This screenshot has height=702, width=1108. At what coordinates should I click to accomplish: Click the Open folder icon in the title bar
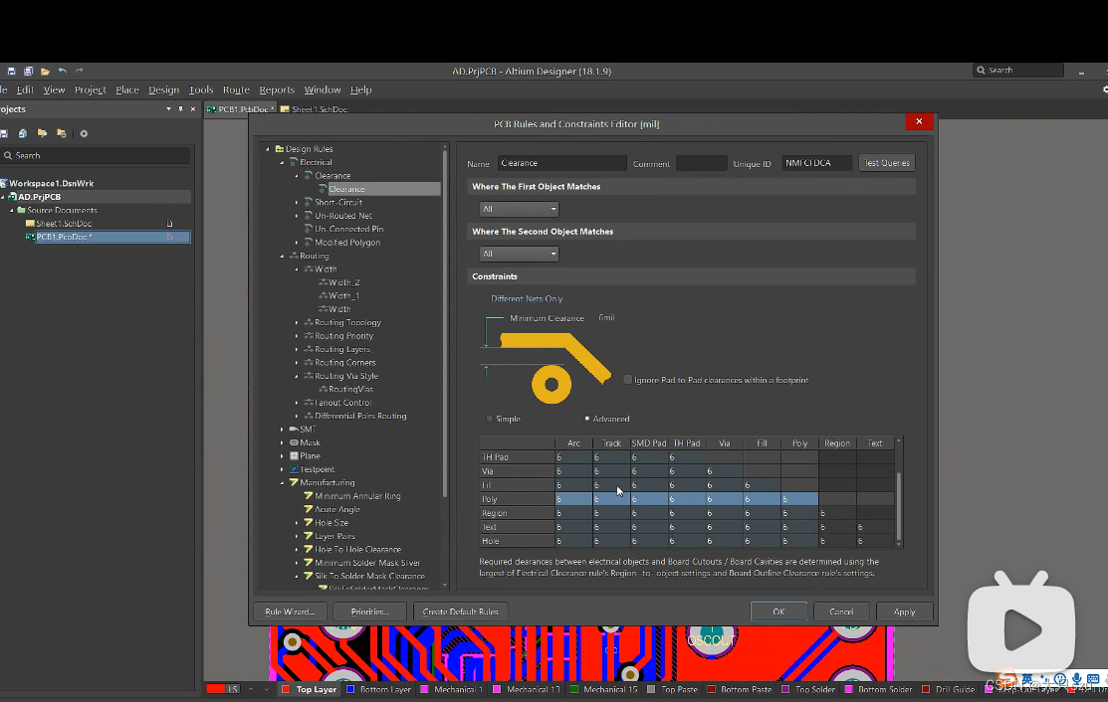[45, 72]
